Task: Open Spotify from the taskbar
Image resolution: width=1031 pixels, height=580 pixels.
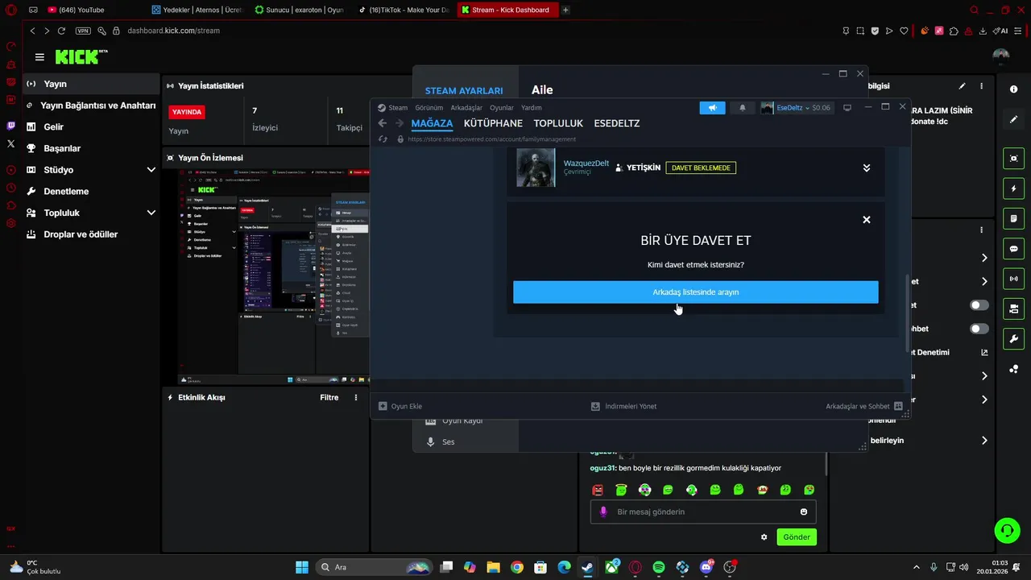Action: [x=659, y=567]
